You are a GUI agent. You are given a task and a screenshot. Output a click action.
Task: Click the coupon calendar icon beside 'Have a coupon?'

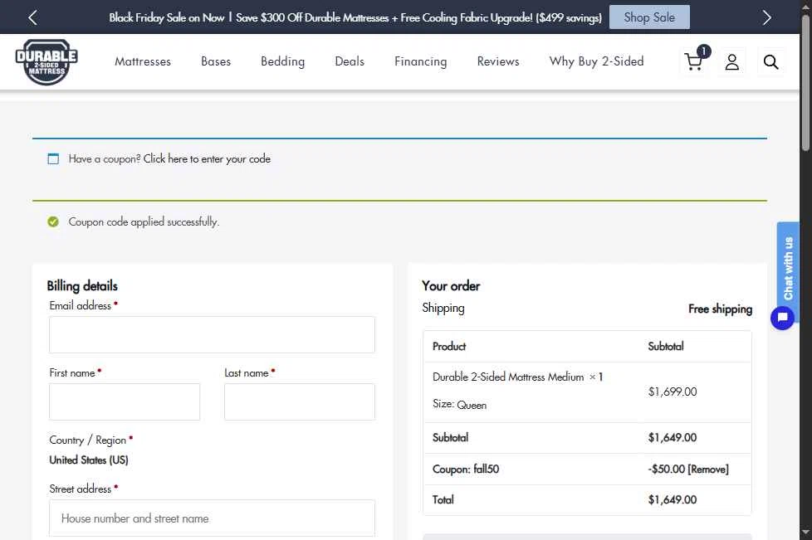pyautogui.click(x=53, y=158)
